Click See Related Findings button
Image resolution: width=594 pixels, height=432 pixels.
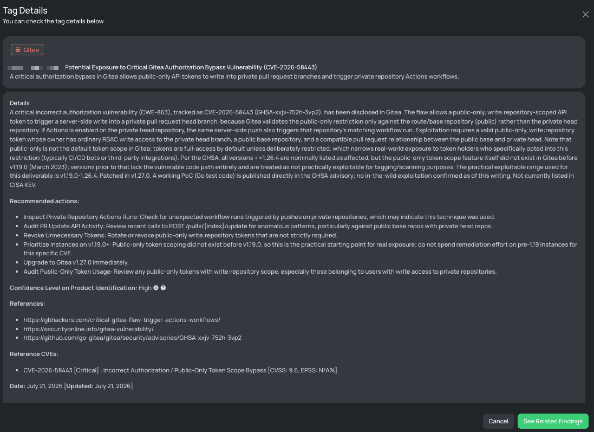click(x=553, y=421)
